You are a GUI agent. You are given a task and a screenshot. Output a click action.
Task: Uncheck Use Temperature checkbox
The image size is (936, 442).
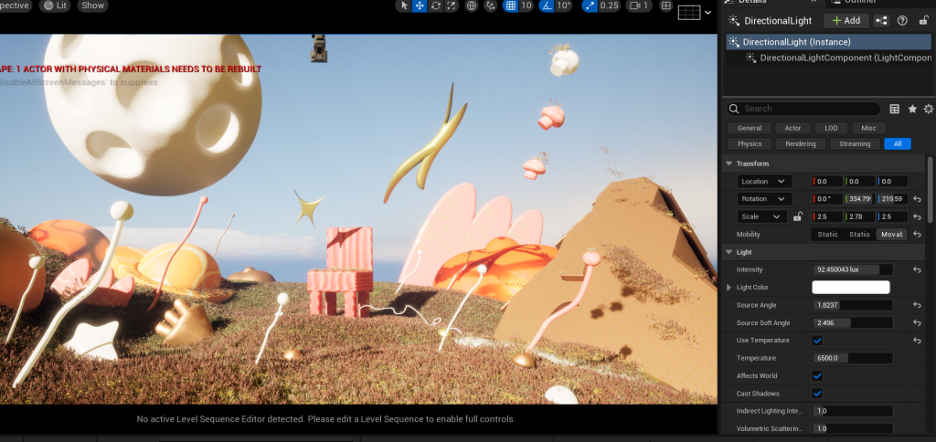click(x=817, y=340)
